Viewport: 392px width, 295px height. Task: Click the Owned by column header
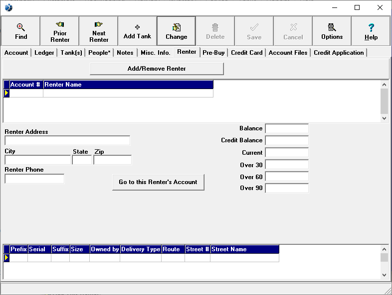pos(105,249)
